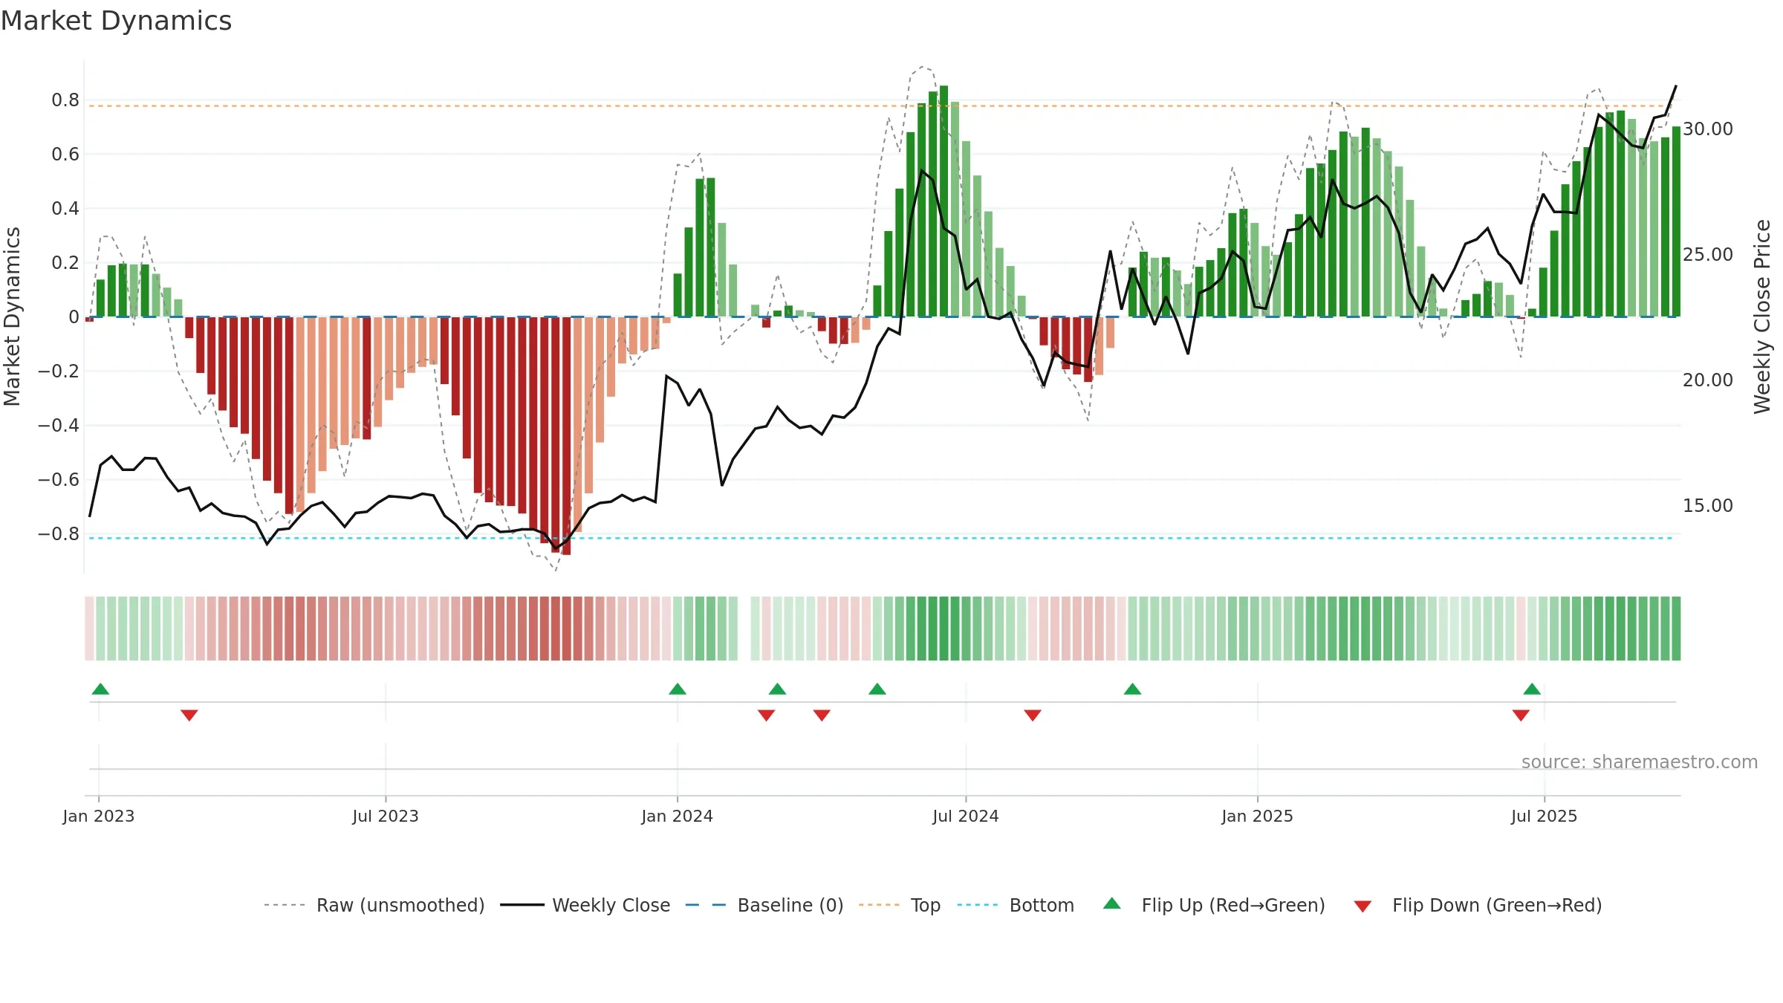Click the green Flip Up legend triangle icon
This screenshot has width=1783, height=1003.
click(x=1112, y=903)
